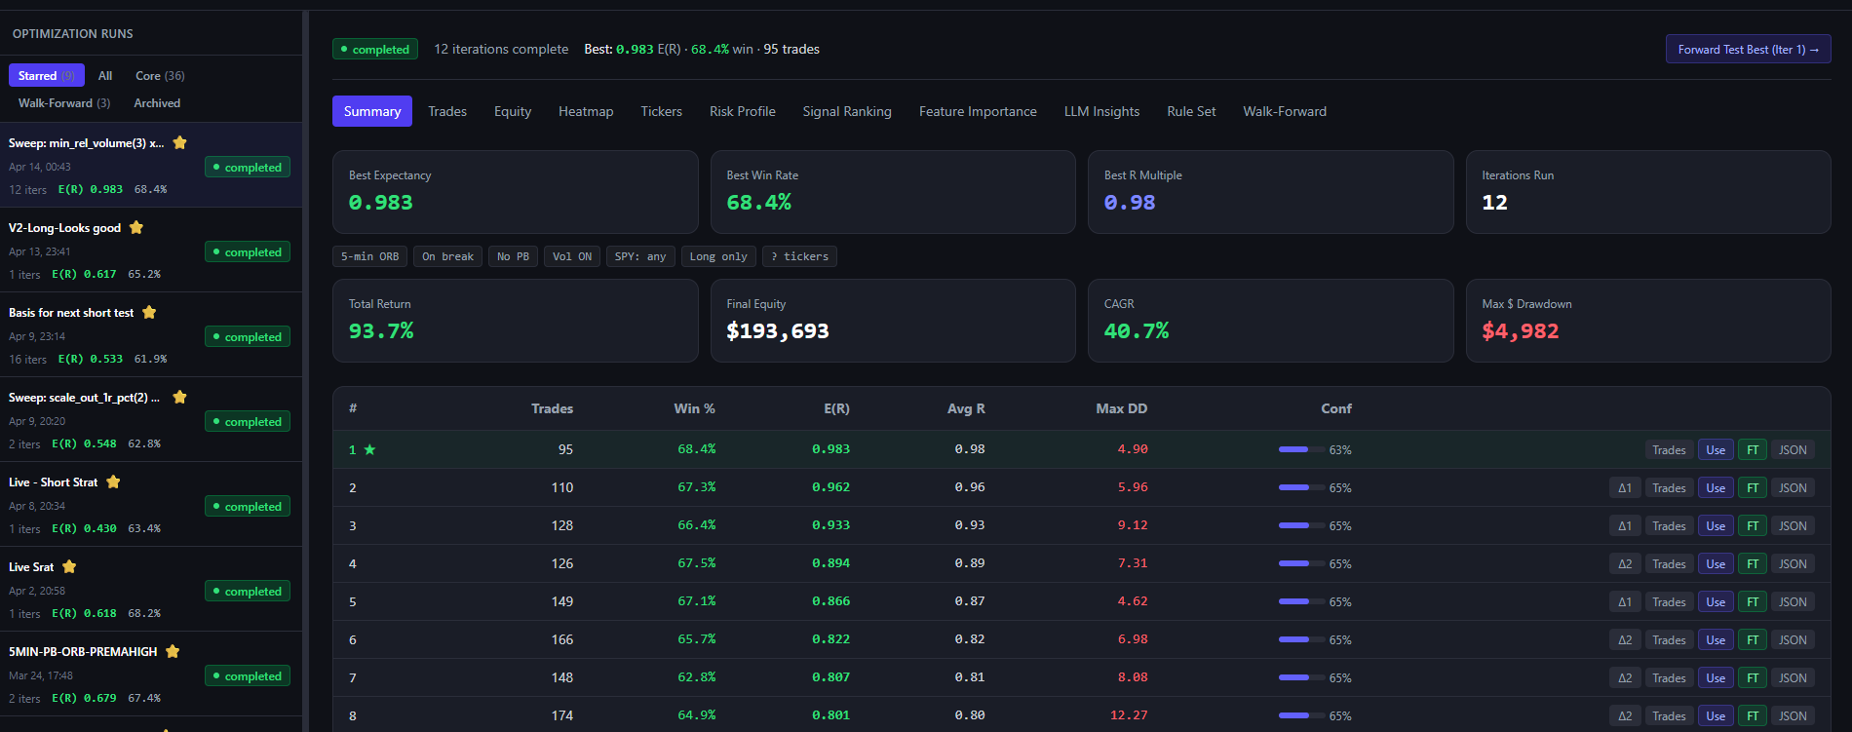The height and width of the screenshot is (732, 1852).
Task: Sort table by E(R) column
Action: pyautogui.click(x=836, y=408)
